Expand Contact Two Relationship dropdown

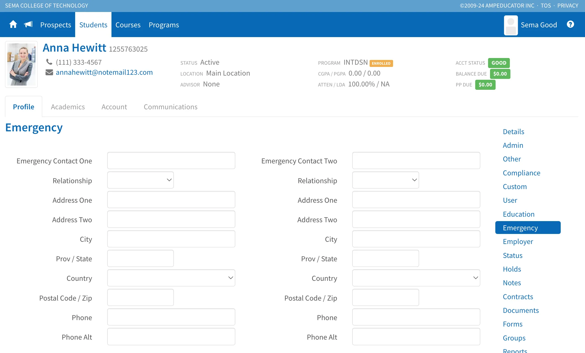(386, 180)
